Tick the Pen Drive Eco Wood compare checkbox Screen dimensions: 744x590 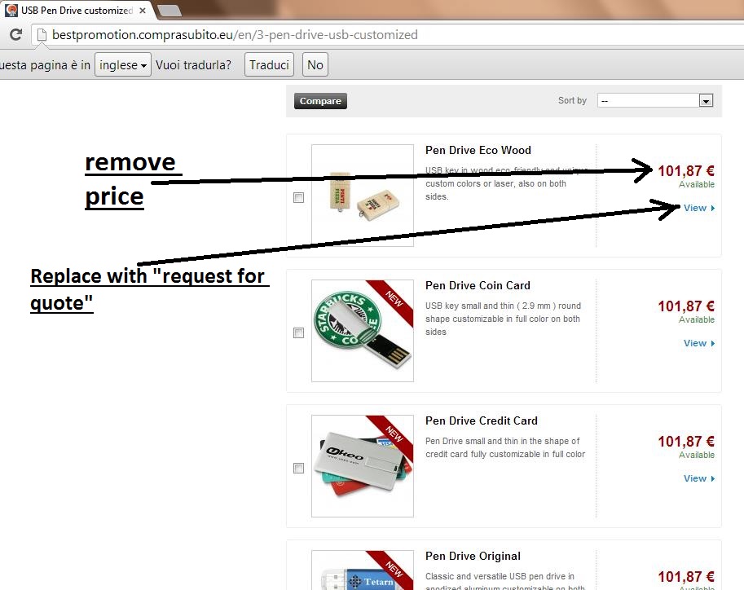click(298, 197)
